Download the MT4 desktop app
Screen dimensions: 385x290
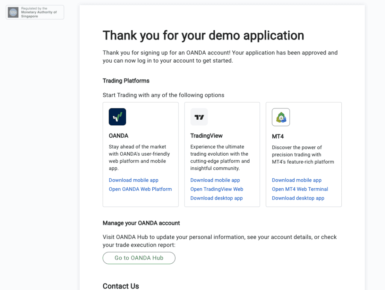pyautogui.click(x=298, y=198)
